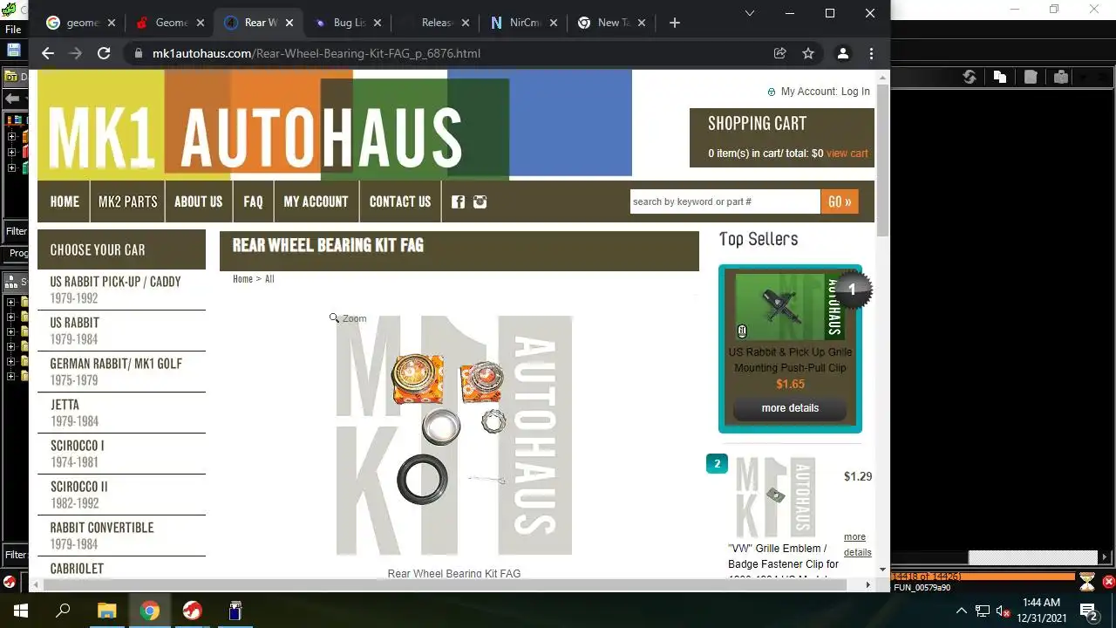The height and width of the screenshot is (628, 1116).
Task: Open a new tab with the plus button
Action: click(674, 23)
